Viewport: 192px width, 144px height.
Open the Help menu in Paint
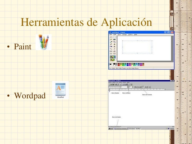(x=136, y=35)
